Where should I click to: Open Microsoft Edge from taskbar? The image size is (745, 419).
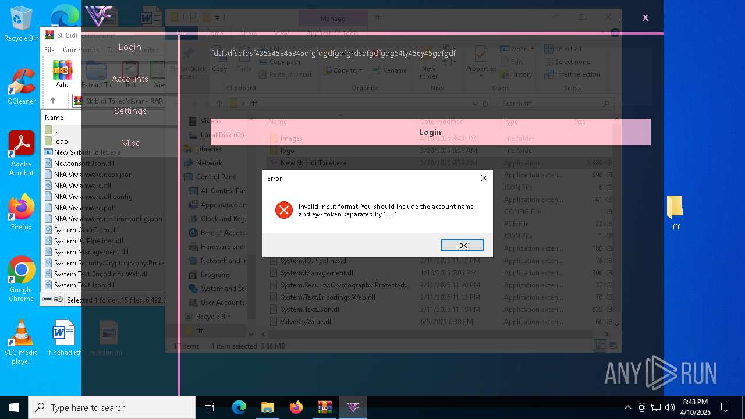click(x=239, y=407)
